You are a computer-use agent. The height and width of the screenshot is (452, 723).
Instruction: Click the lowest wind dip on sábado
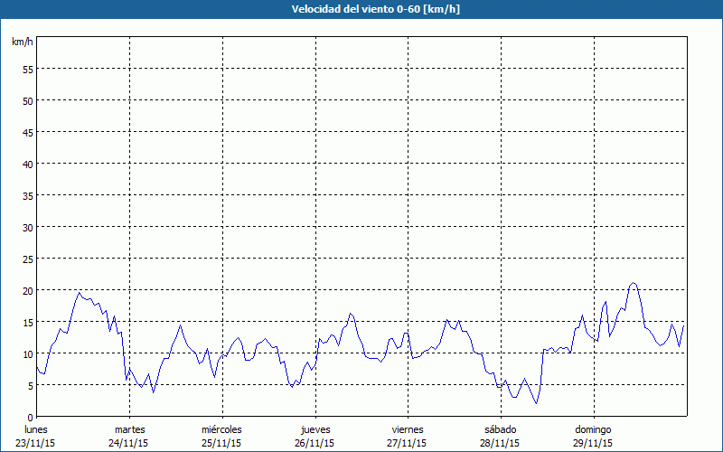[x=536, y=403]
